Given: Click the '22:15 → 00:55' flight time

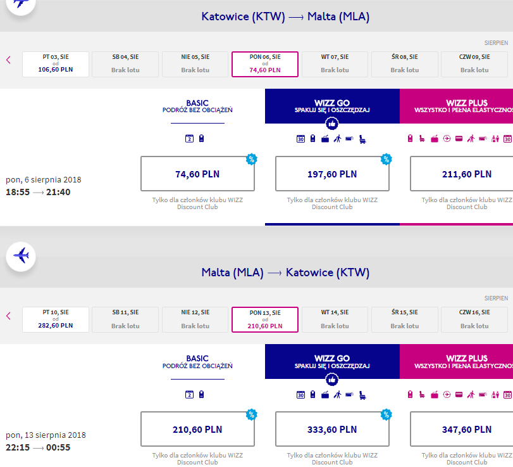Looking at the screenshot, I should 38,447.
